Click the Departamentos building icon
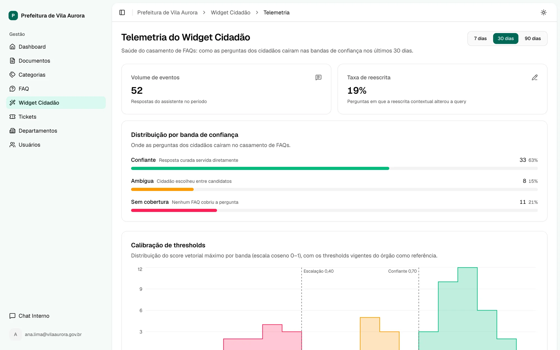 click(x=12, y=131)
